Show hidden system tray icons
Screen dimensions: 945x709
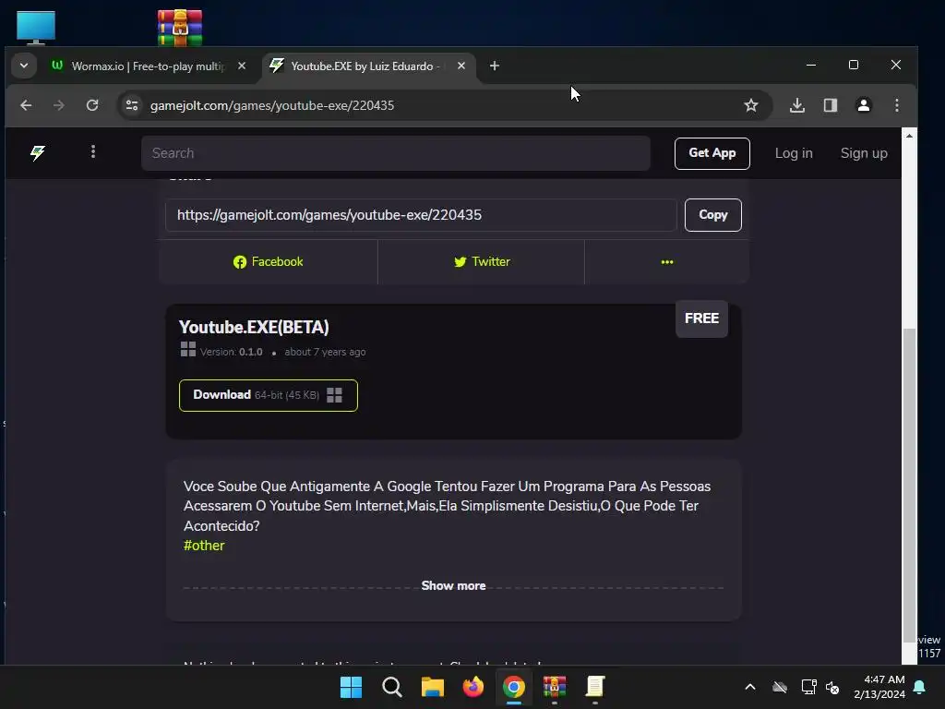click(x=750, y=687)
